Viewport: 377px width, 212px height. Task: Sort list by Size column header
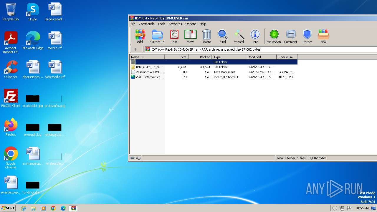[177, 57]
